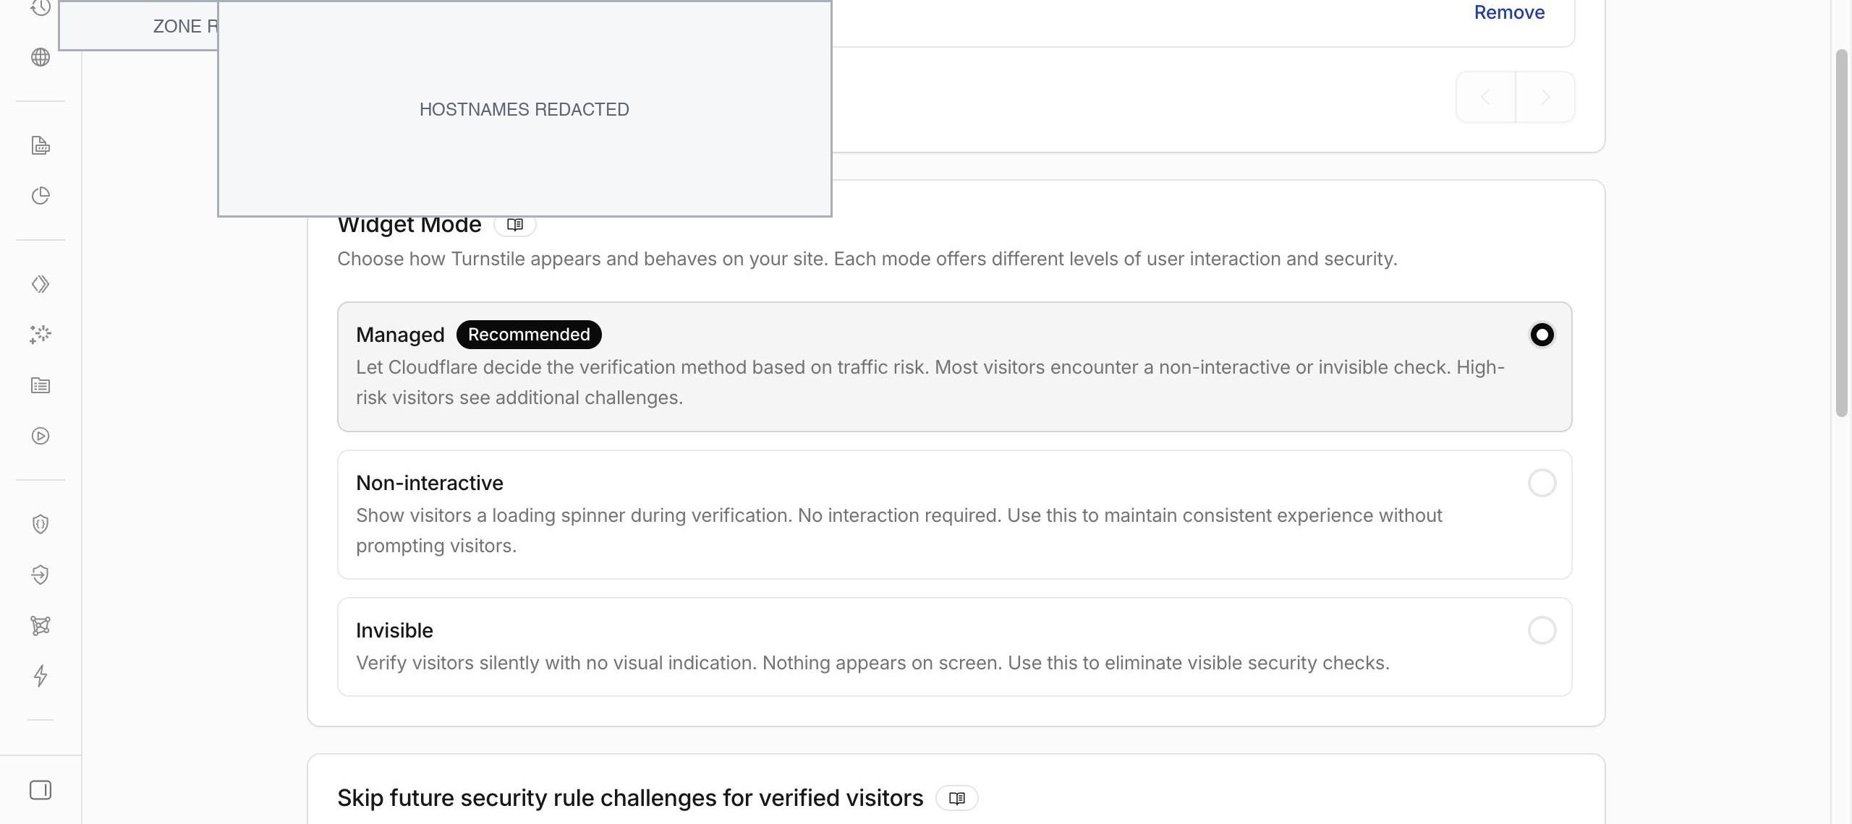1852x824 pixels.
Task: Click 'Verify visitors silently' description text
Action: coord(872,663)
